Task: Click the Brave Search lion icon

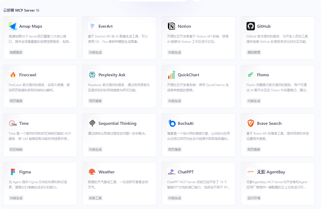Action: pos(251,123)
